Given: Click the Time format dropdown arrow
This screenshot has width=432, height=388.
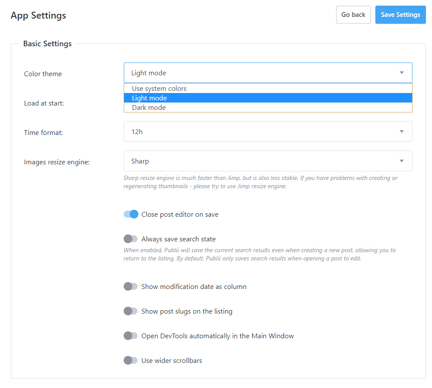Looking at the screenshot, I should (x=401, y=131).
